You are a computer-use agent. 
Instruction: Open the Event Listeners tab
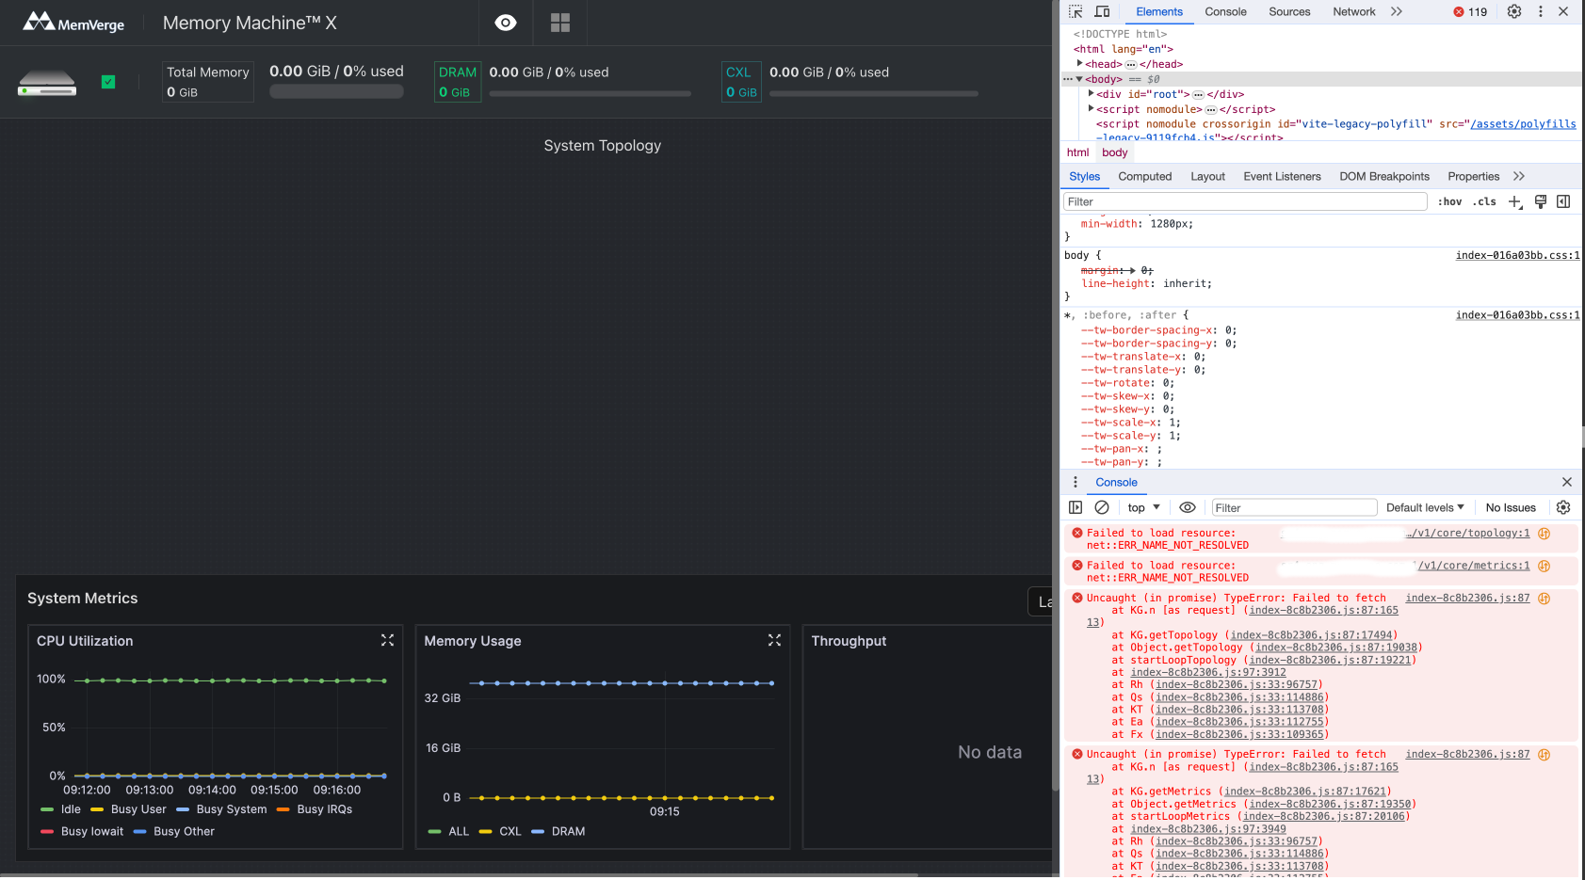1282,176
